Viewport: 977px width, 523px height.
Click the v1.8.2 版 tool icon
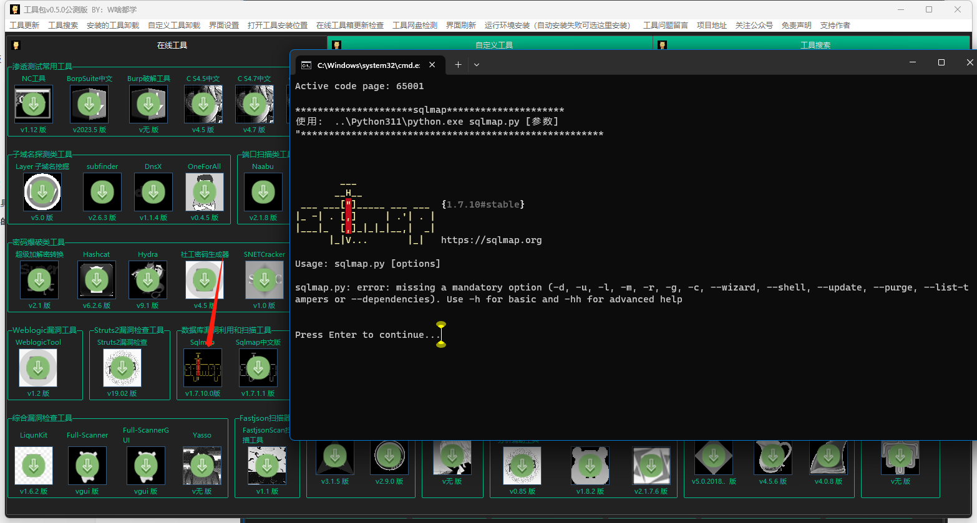coord(590,466)
